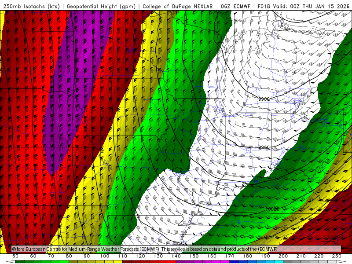Click the 170 value on the color scale
The width and height of the screenshot is (352, 264).
(230, 256)
